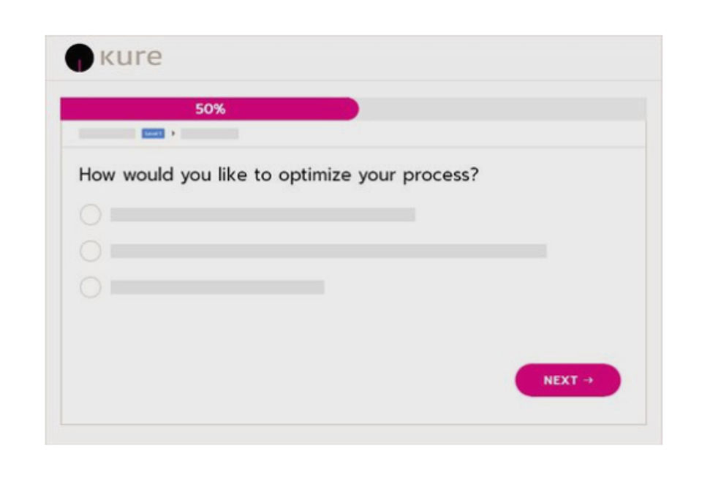Click the arrow icon inside NEXT button
The image size is (702, 478).
(x=589, y=380)
